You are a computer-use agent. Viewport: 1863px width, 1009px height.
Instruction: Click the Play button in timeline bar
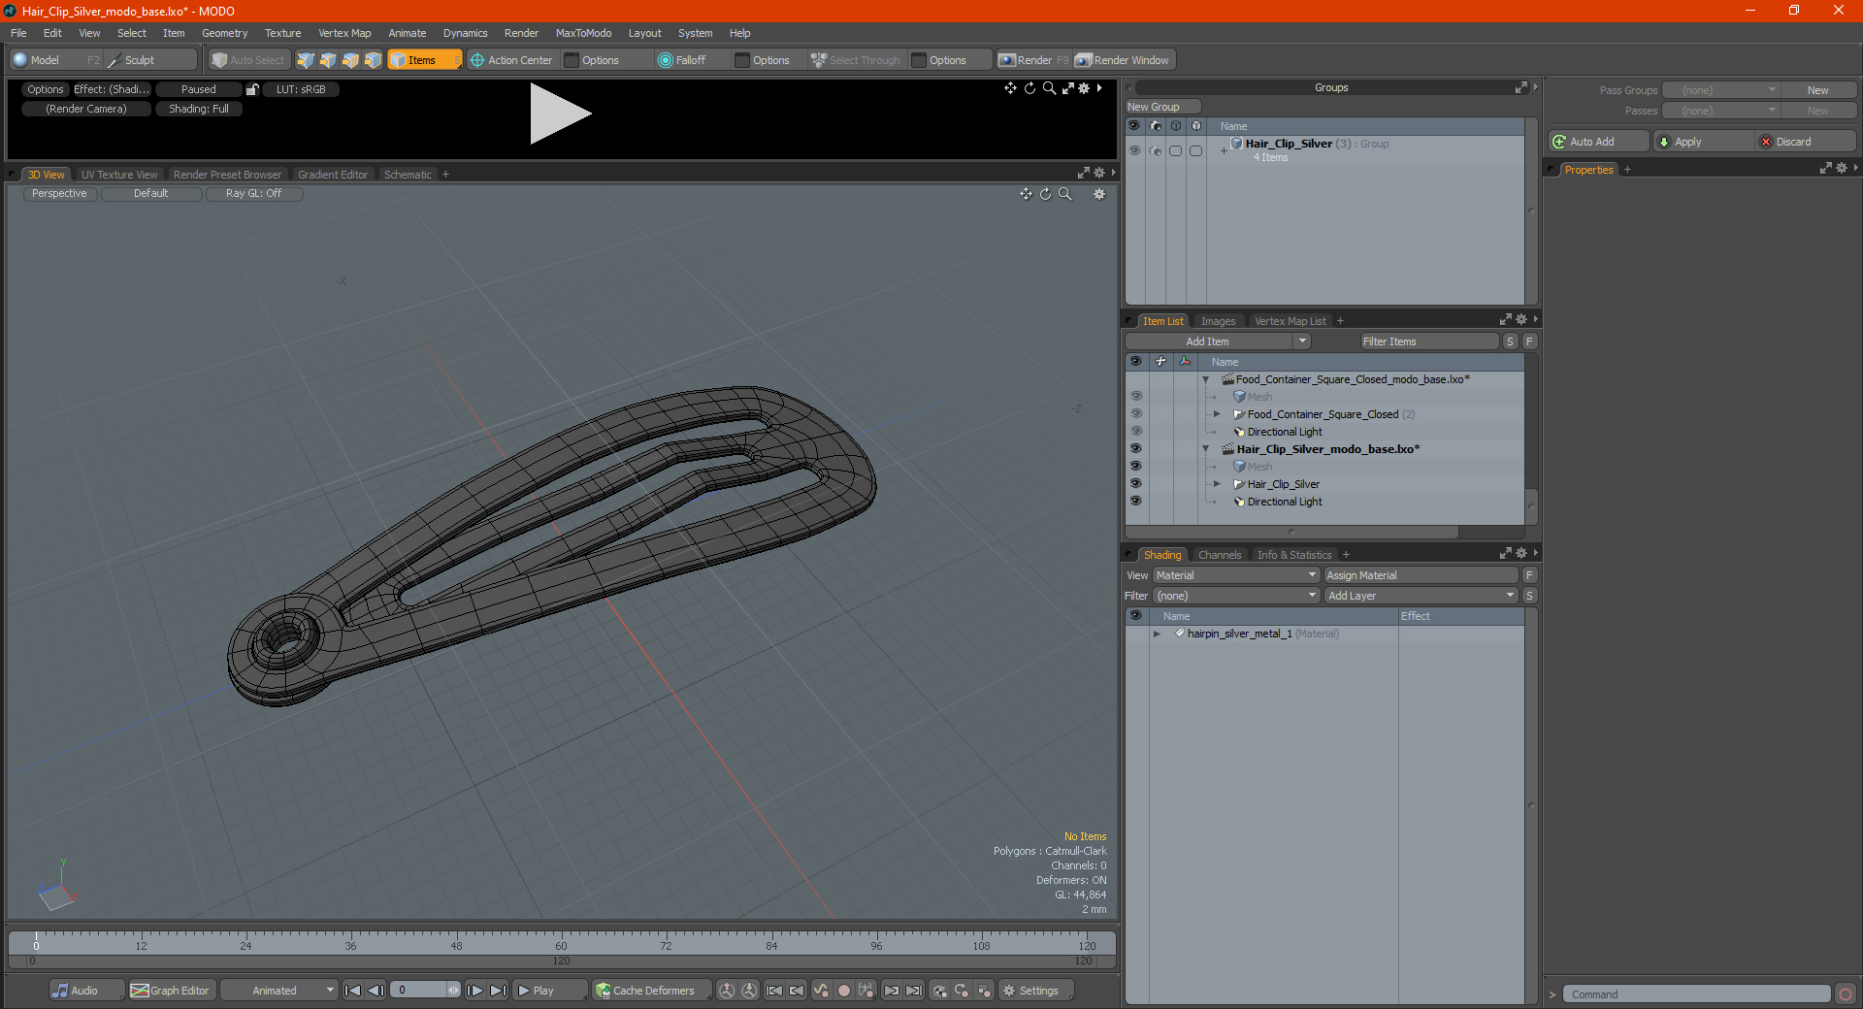[x=549, y=991]
